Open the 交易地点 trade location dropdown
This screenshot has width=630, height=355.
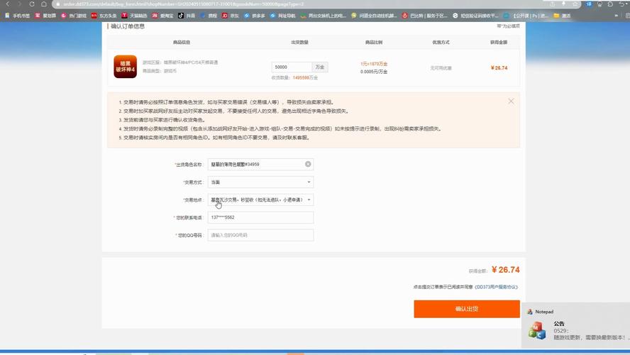260,200
